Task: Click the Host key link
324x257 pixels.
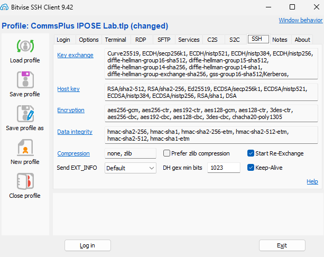Action: [68, 89]
